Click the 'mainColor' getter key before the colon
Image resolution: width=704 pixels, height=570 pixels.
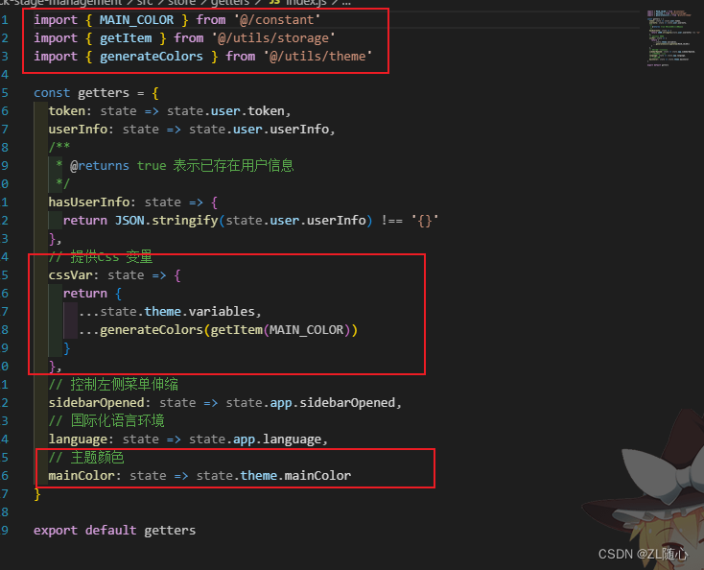[82, 476]
